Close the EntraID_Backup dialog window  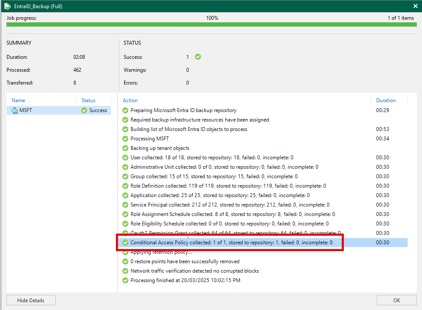(x=415, y=6)
